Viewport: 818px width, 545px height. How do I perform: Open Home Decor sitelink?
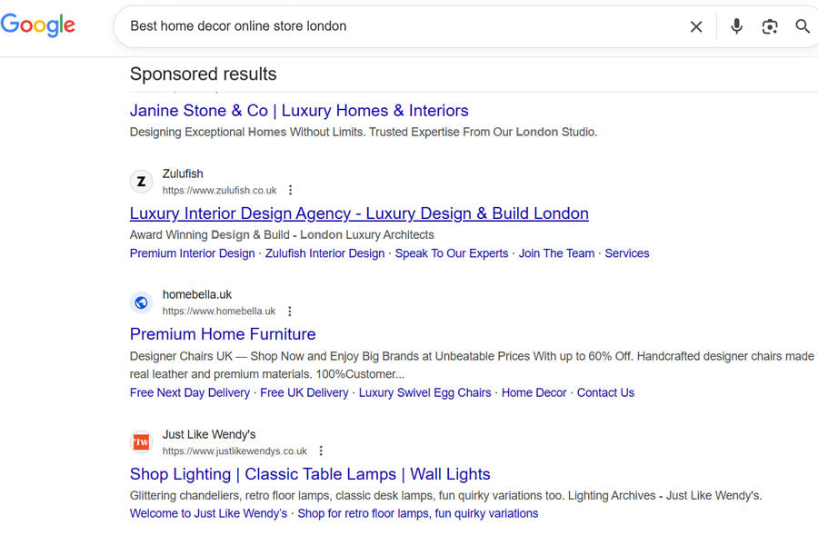[x=534, y=392]
